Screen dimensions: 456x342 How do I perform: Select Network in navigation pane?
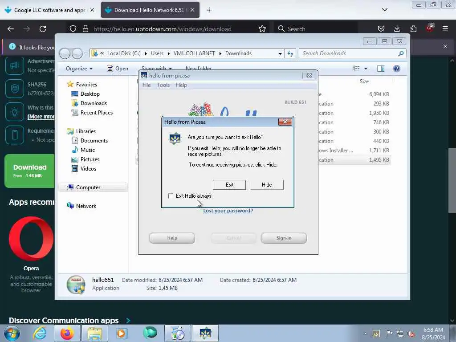[86, 206]
